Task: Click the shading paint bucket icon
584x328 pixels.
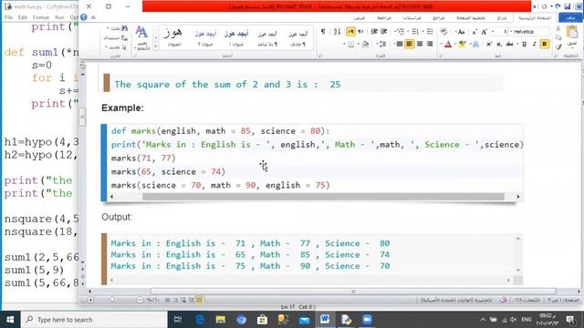Action: 365,45
